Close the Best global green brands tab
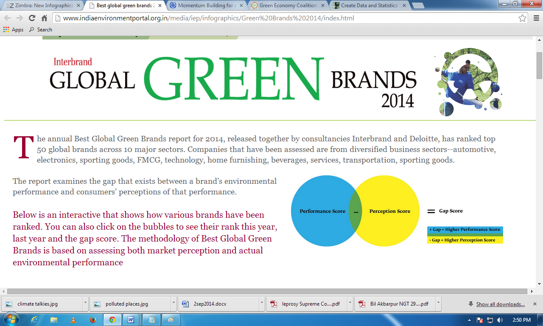The image size is (543, 326). click(x=160, y=6)
